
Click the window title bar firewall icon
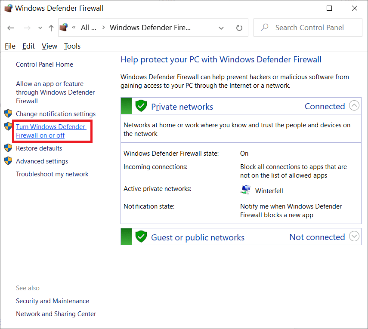tap(9, 8)
